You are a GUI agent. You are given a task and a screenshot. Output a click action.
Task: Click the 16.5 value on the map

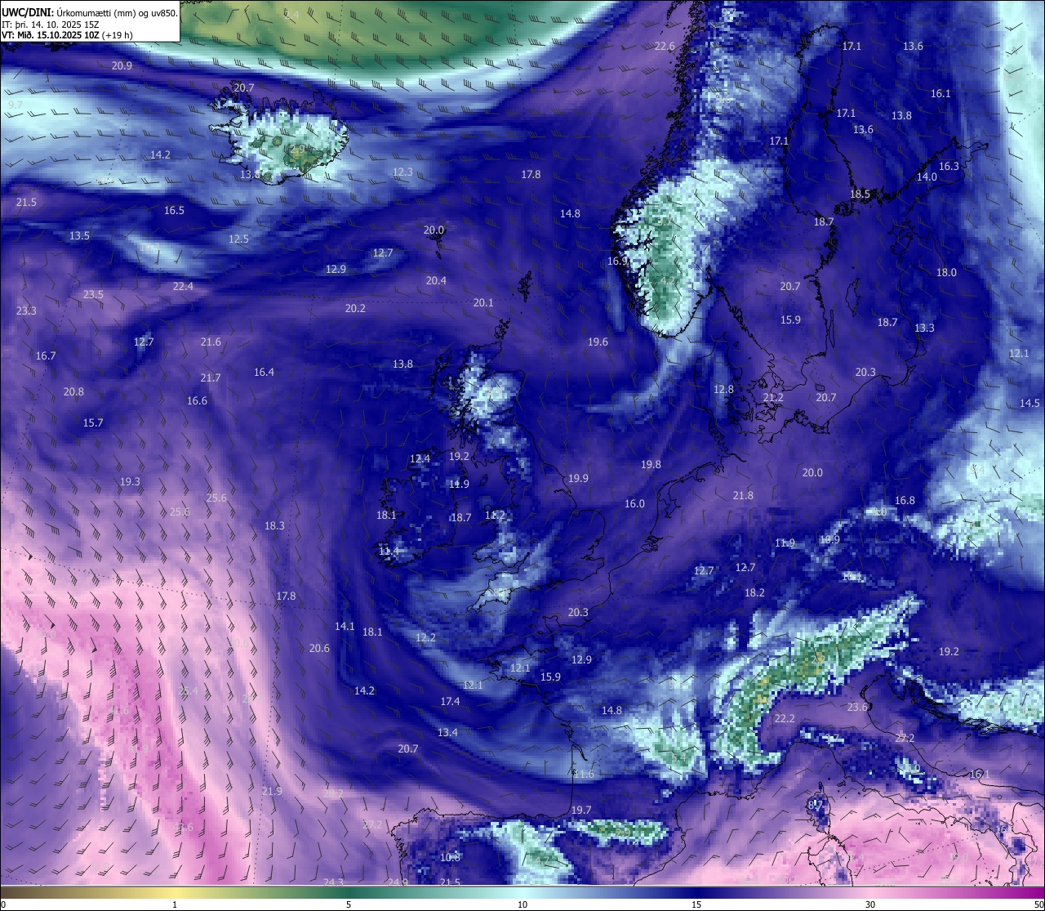point(175,211)
